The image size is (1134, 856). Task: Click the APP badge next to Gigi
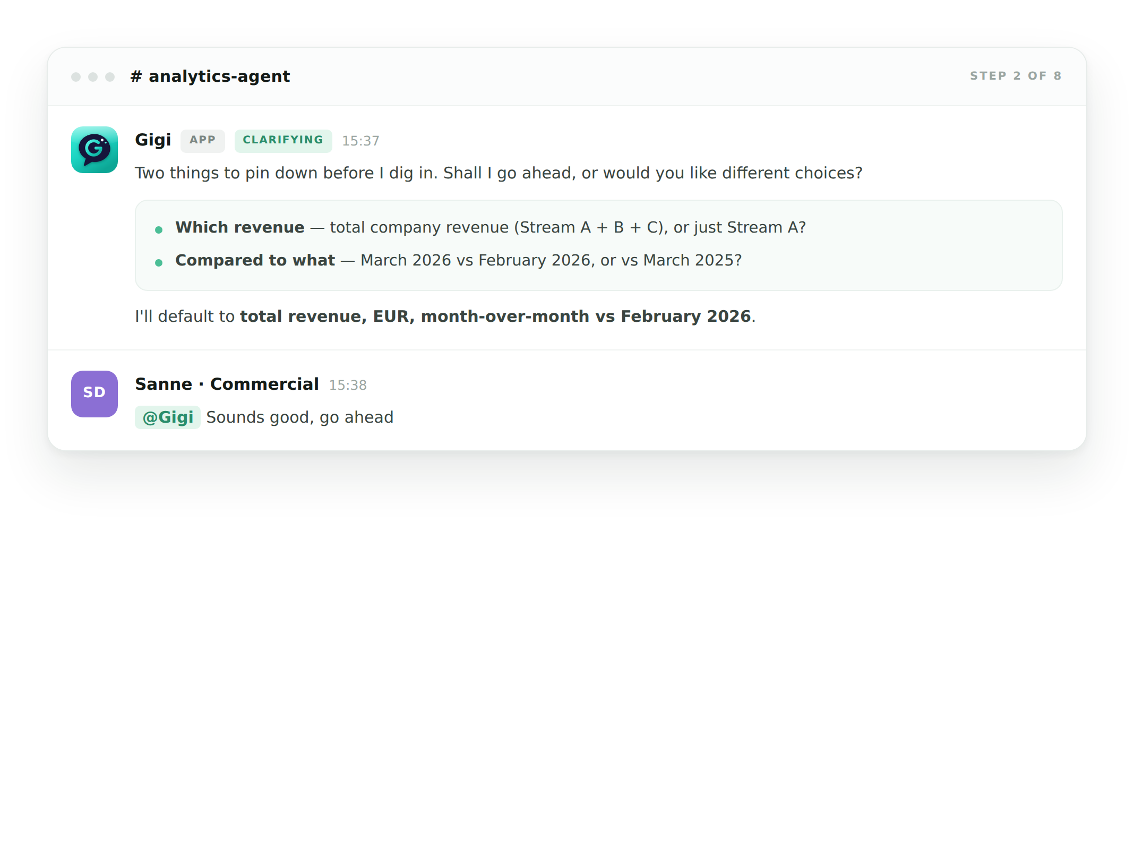(202, 141)
